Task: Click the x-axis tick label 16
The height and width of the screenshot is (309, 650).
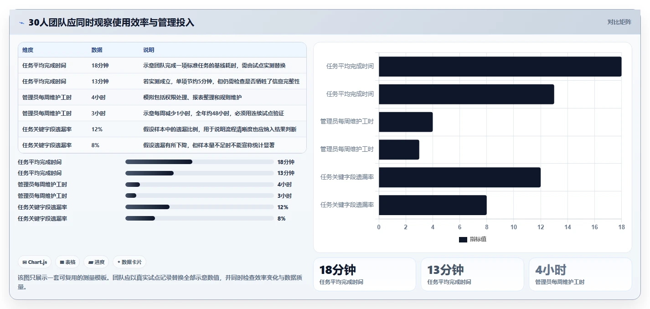Action: (x=594, y=227)
